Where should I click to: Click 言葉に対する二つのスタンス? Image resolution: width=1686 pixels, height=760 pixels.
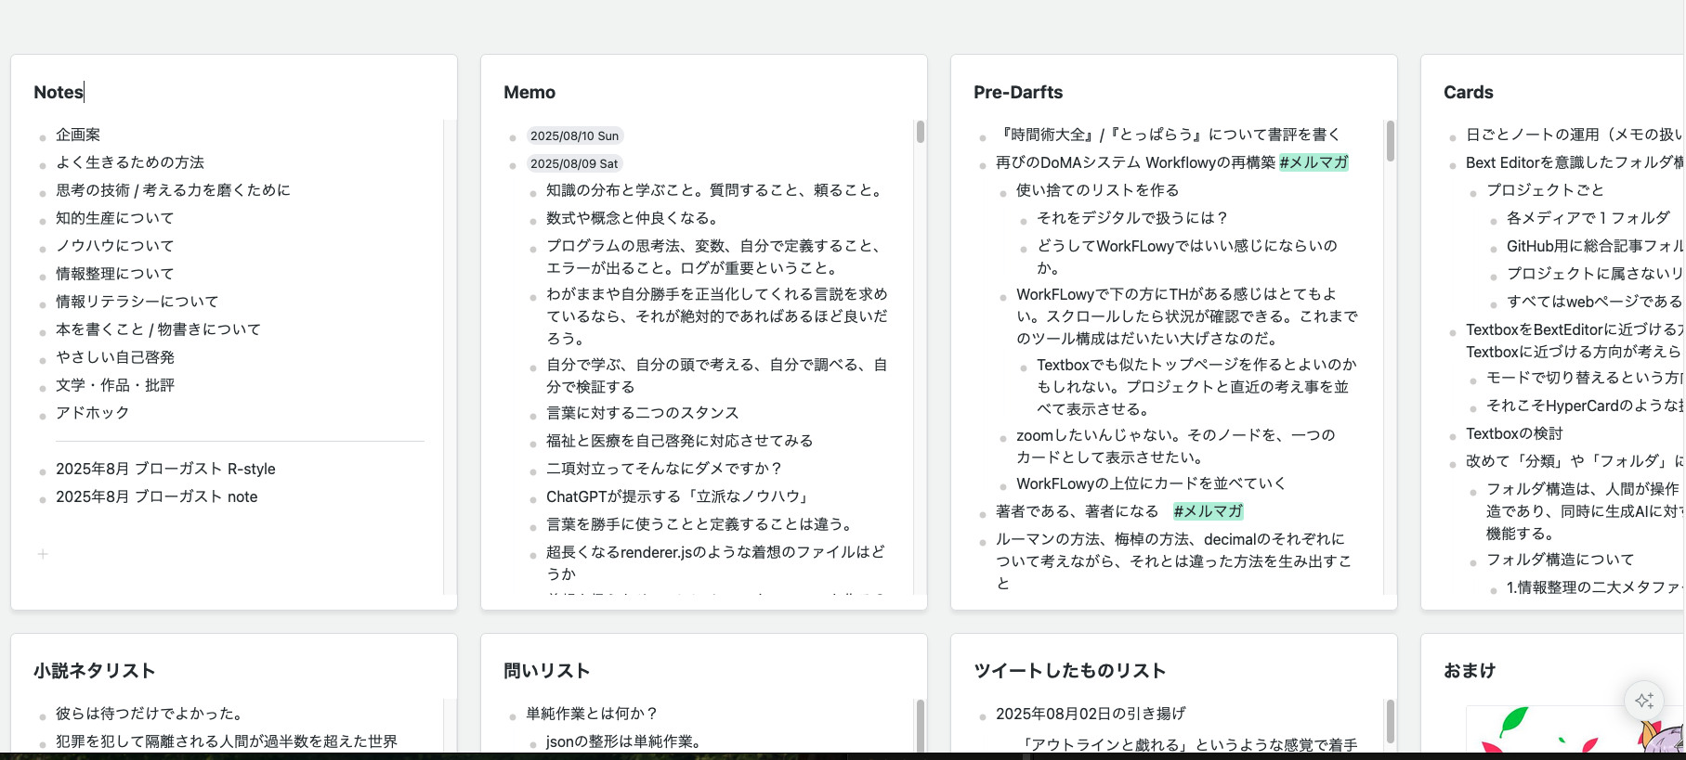643,413
